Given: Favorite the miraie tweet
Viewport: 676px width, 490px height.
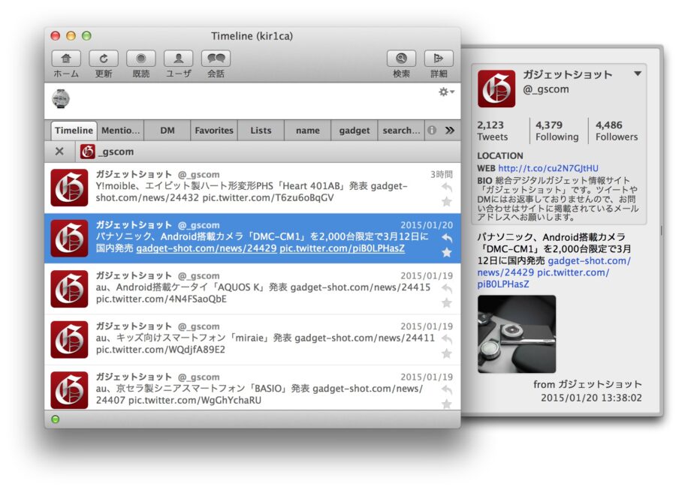Looking at the screenshot, I should click(447, 354).
